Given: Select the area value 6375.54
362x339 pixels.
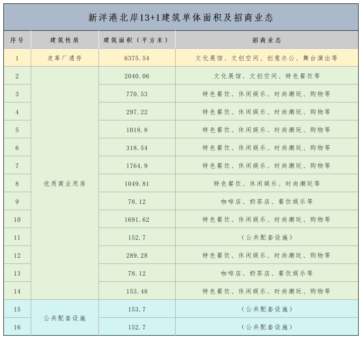Looking at the screenshot, I should coord(137,58).
